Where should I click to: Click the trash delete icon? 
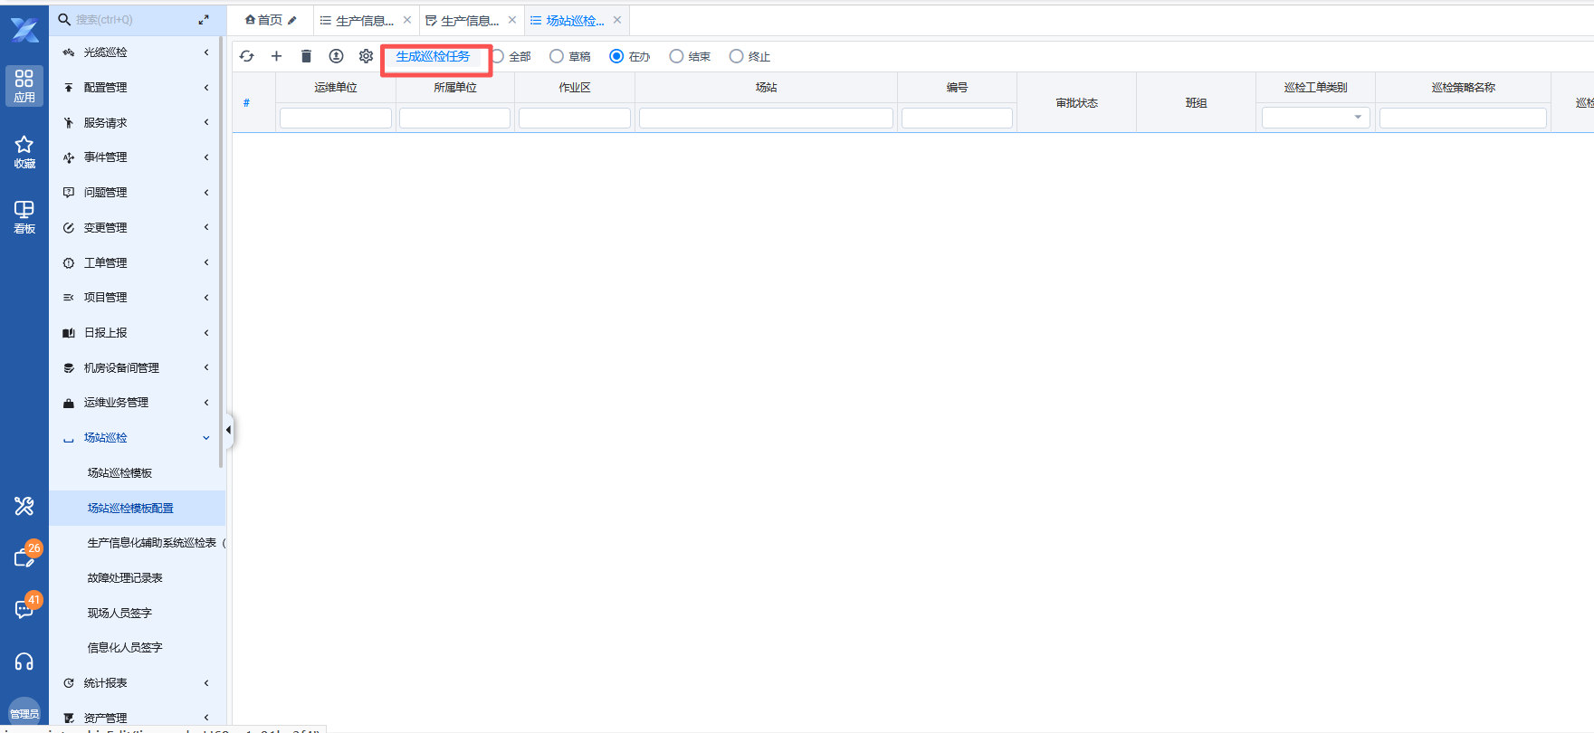coord(306,56)
